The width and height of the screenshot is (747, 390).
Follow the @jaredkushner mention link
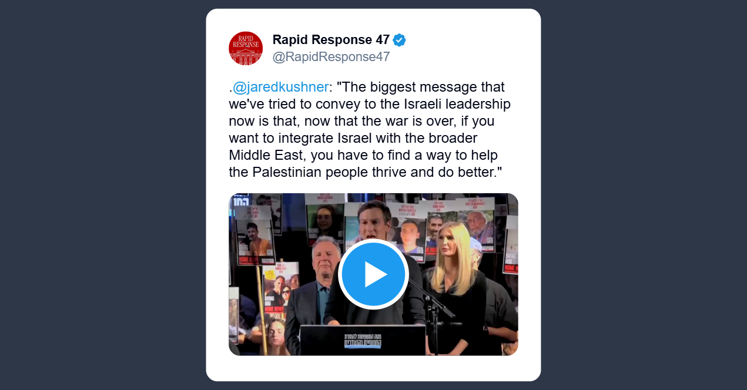280,88
